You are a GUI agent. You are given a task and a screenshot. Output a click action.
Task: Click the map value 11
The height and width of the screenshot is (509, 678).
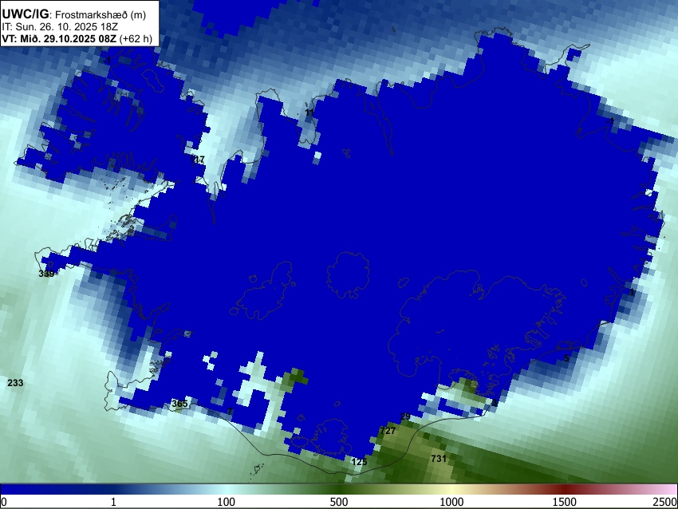tap(309, 112)
